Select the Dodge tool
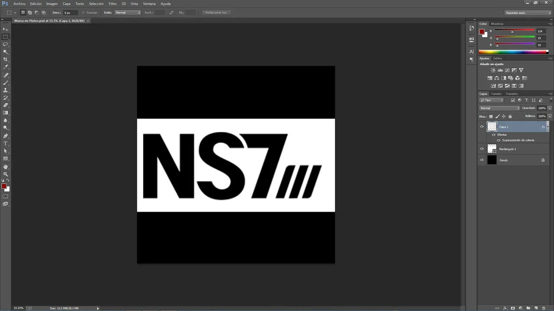The height and width of the screenshot is (311, 554). pos(6,127)
